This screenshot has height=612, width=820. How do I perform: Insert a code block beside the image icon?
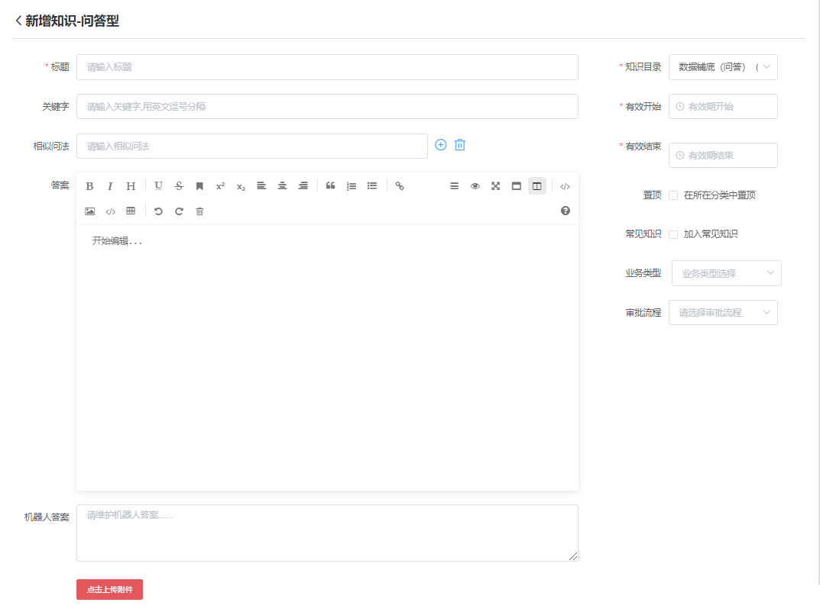(110, 211)
